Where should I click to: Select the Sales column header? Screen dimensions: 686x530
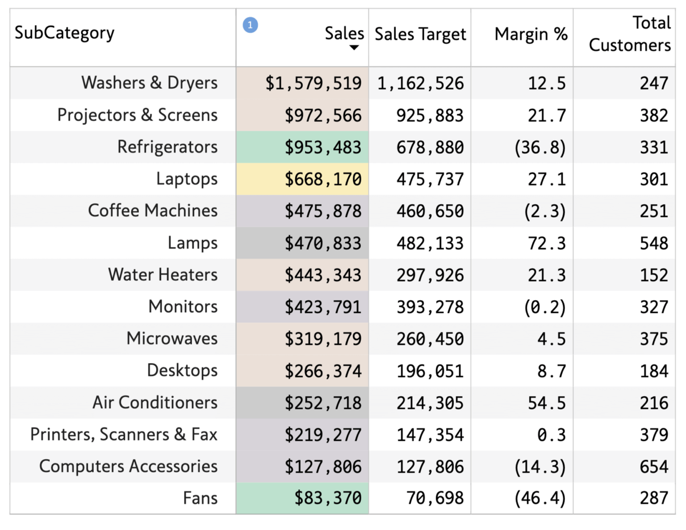coord(344,33)
